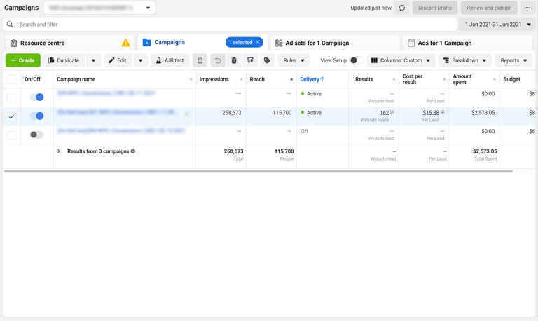Click the Off delivery status text

305,131
